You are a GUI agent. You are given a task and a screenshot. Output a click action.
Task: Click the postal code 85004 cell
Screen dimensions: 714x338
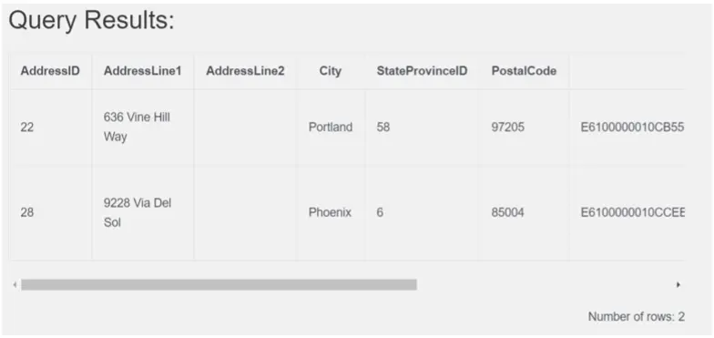(x=524, y=213)
